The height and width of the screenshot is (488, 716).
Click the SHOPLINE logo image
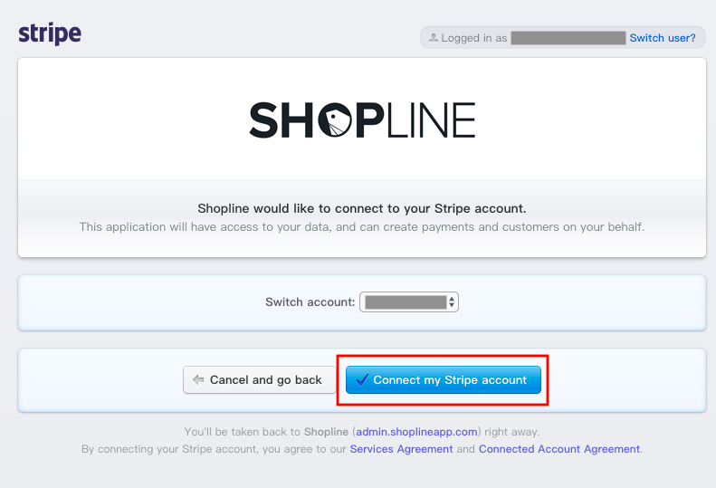click(x=362, y=120)
